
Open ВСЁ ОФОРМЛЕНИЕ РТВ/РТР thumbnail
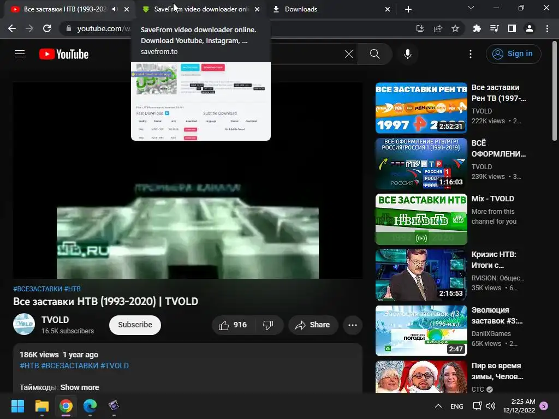[421, 164]
